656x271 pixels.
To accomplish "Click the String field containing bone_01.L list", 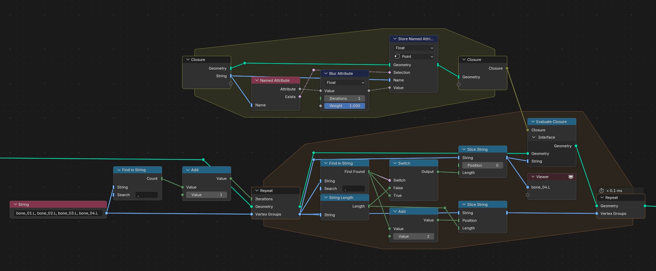I will coord(58,213).
